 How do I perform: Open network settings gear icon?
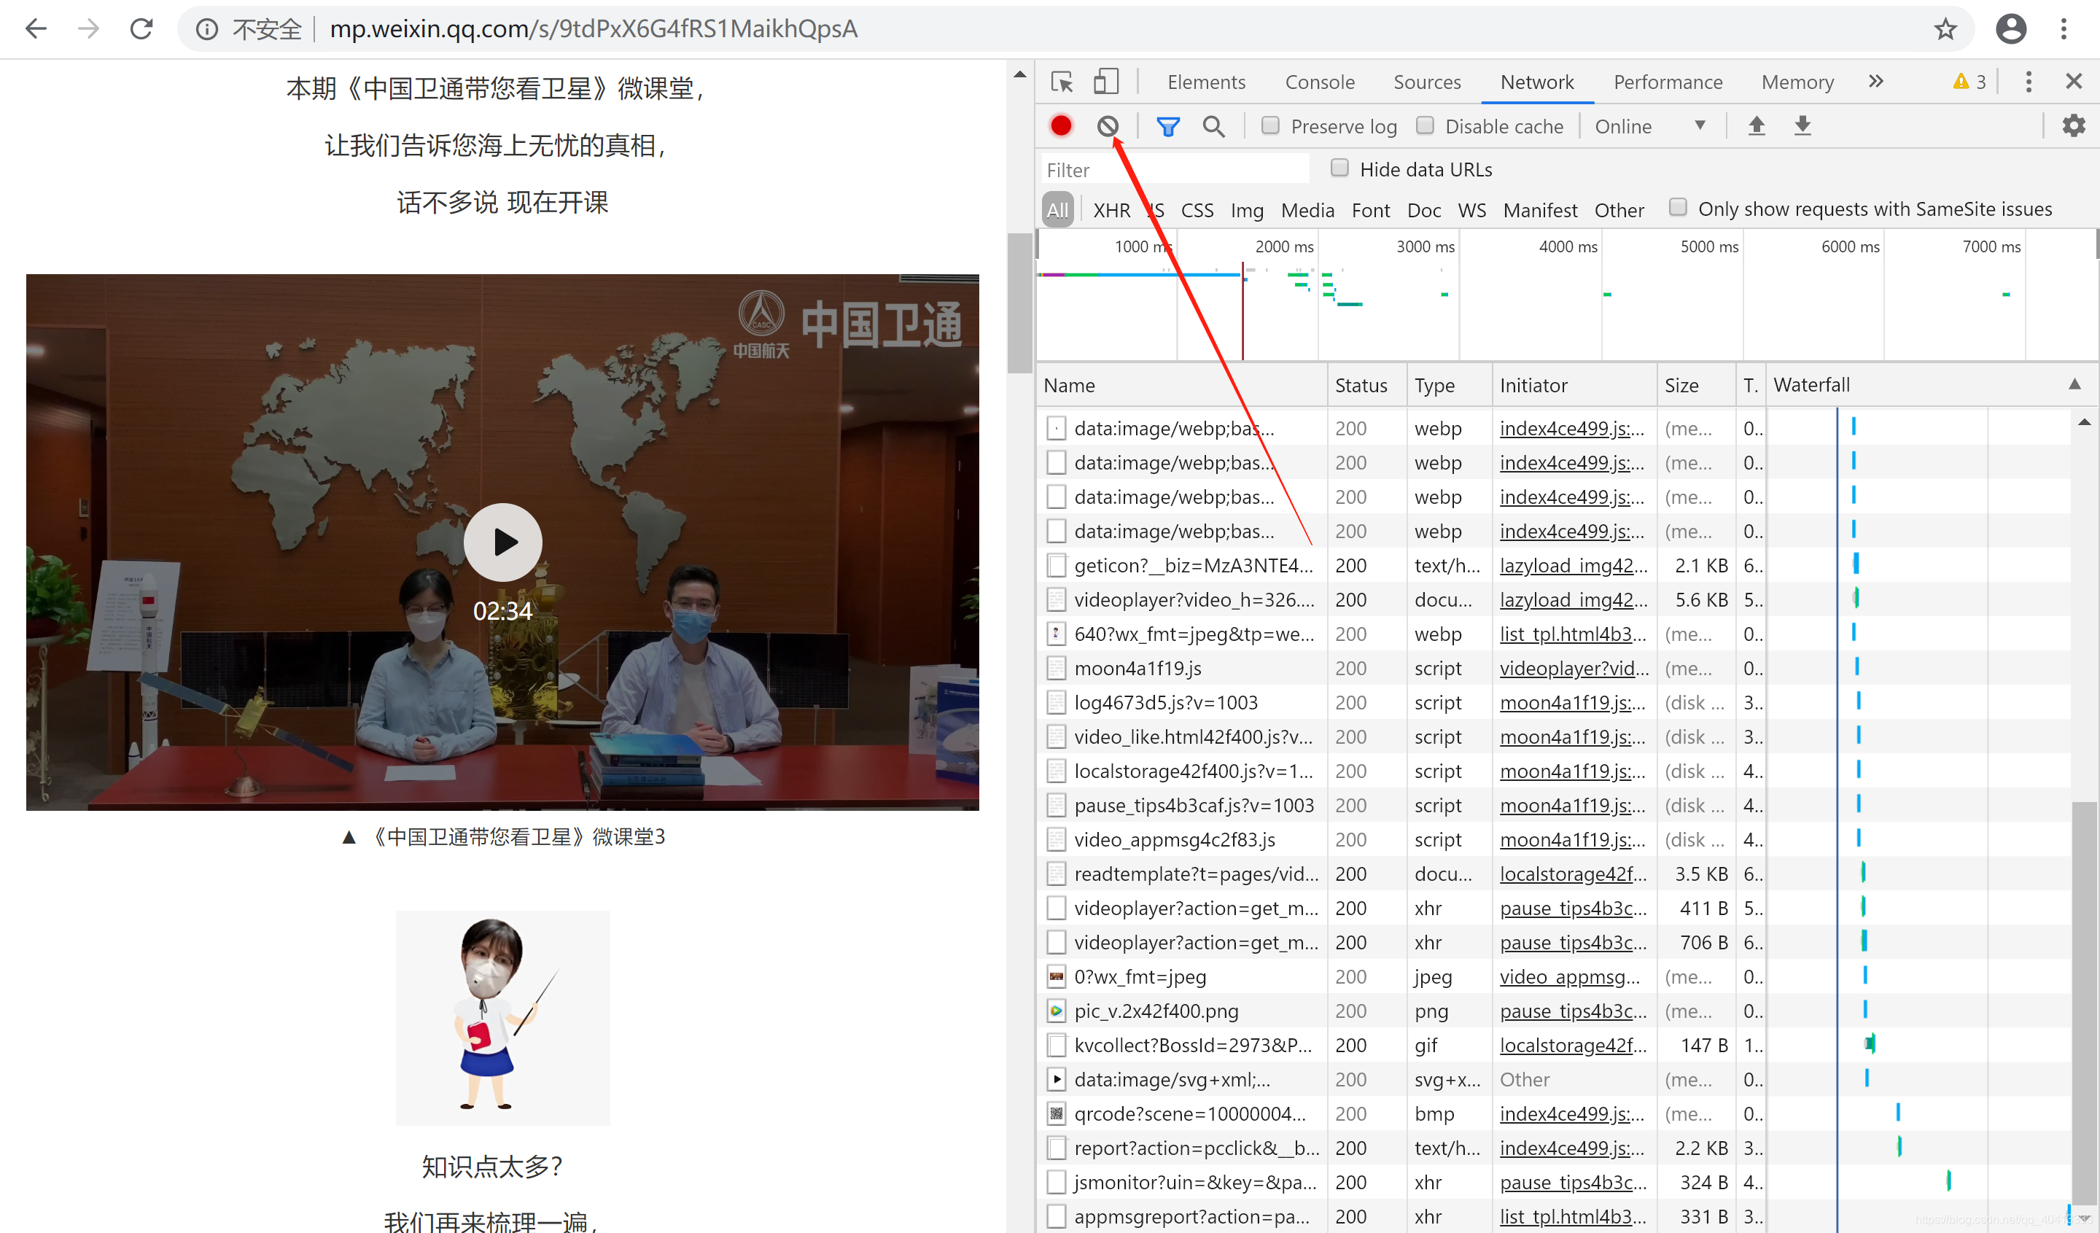coord(2073,126)
